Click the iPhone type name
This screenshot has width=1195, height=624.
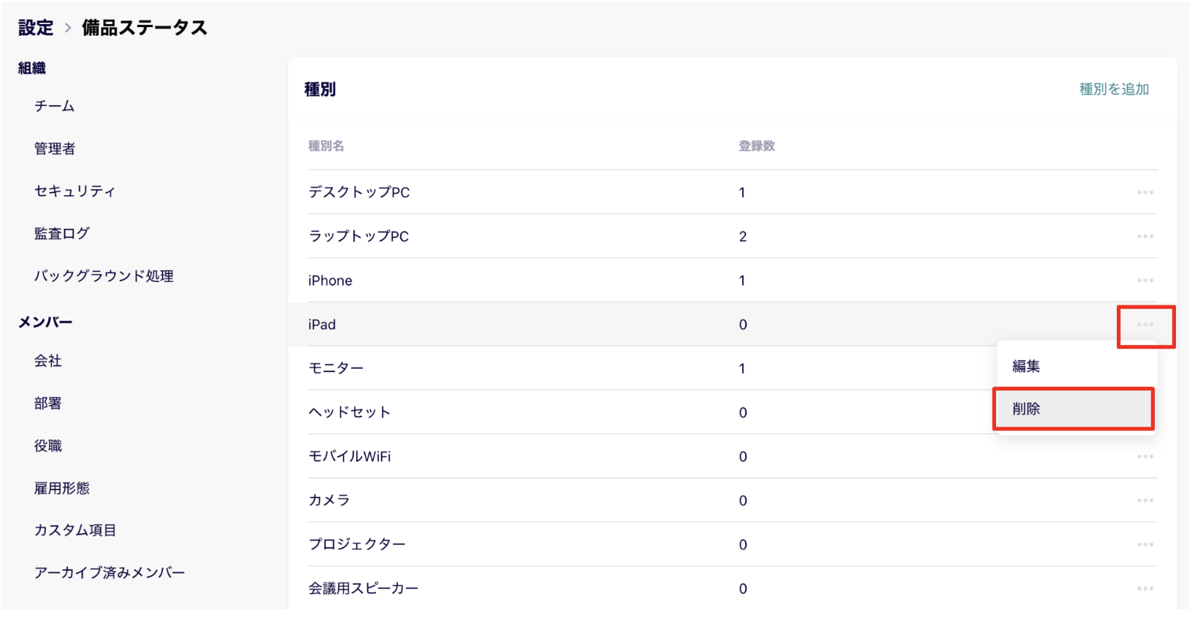[330, 281]
